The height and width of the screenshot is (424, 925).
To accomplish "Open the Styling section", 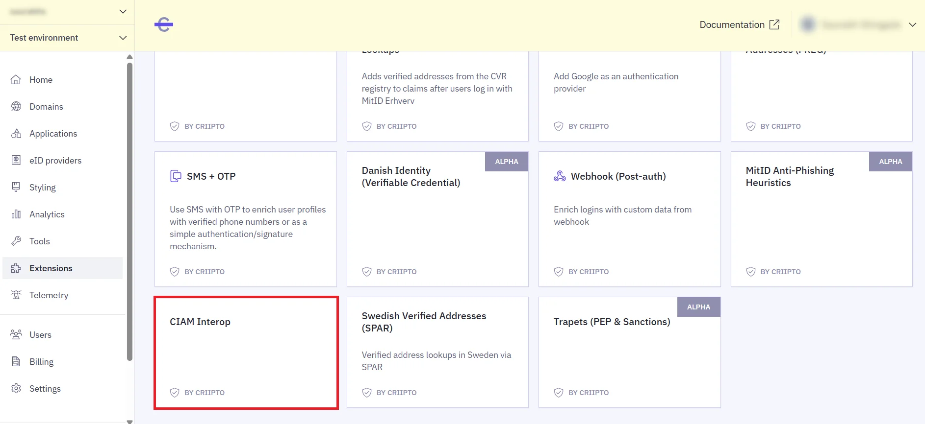I will coord(63,188).
